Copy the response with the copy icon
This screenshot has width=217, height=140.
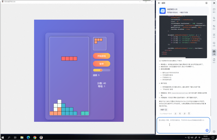[185, 113]
